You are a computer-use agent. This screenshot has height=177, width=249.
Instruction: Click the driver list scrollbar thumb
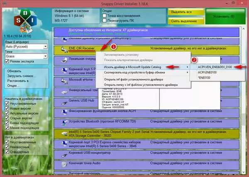244,119
